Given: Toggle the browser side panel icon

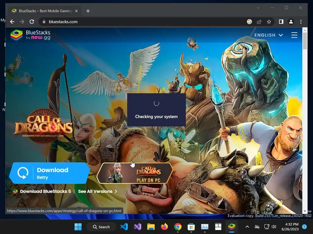Looking at the screenshot, I should (x=281, y=22).
